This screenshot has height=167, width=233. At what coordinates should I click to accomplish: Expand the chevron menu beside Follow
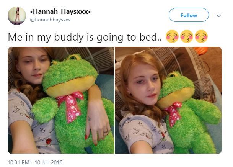(x=219, y=16)
